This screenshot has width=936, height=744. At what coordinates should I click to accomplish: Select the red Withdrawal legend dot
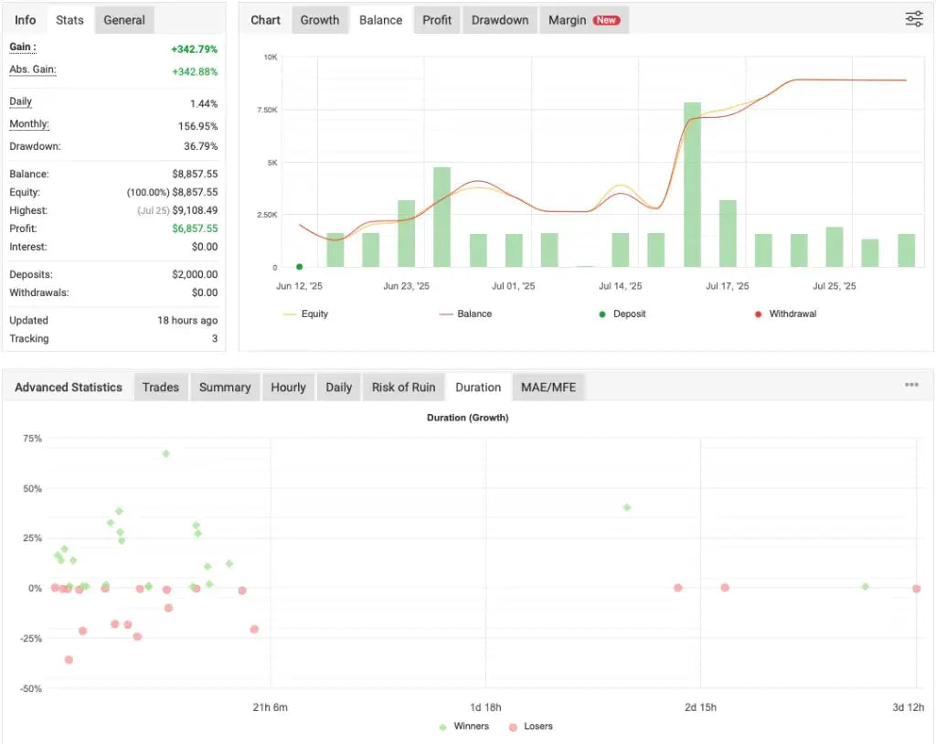757,314
